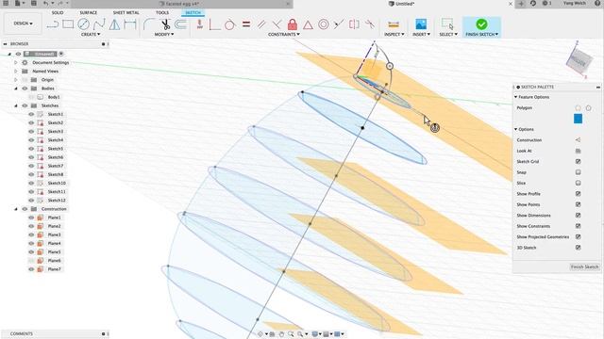Open the DESIGN workspace dropdown
Image resolution: width=604 pixels, height=339 pixels.
pyautogui.click(x=23, y=24)
